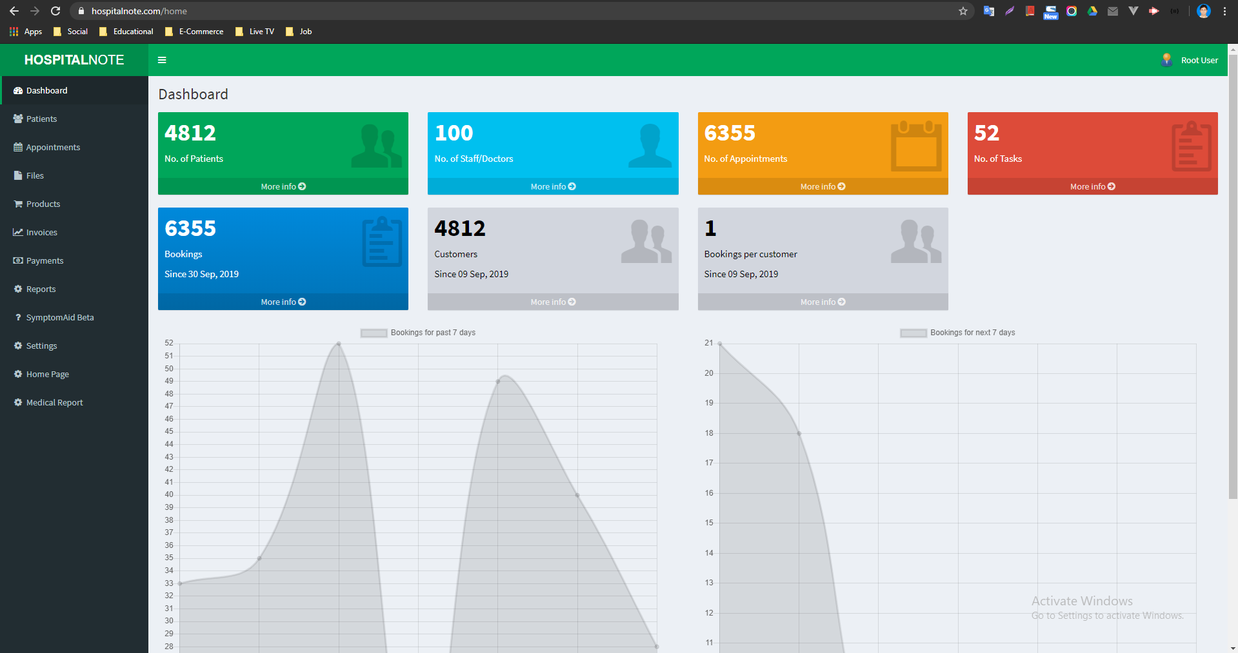Expand the Root User account menu

pos(1190,60)
